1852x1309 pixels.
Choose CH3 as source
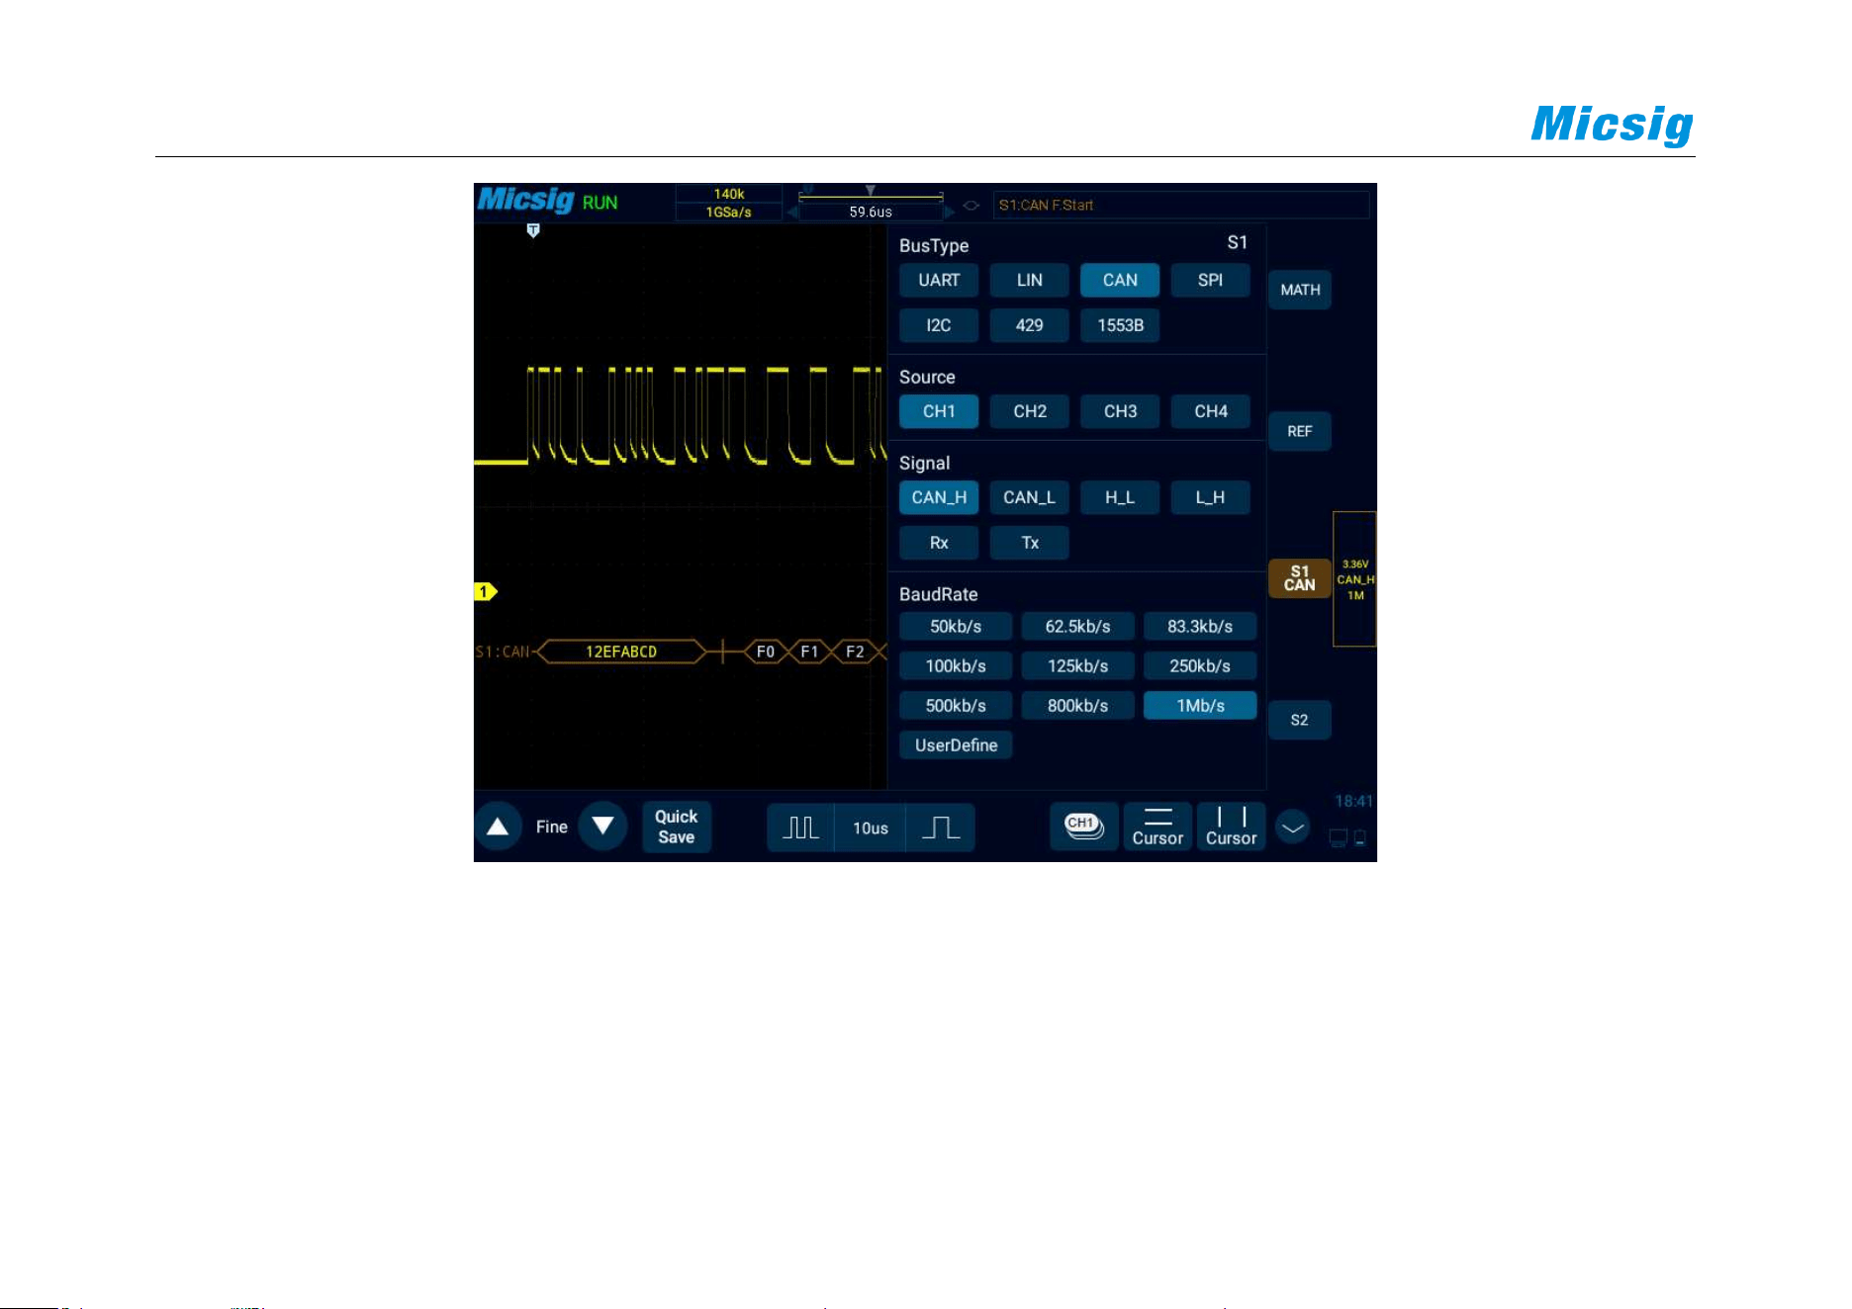pos(1120,411)
